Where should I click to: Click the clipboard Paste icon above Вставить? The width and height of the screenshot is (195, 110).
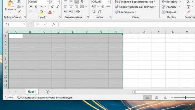[11, 3]
